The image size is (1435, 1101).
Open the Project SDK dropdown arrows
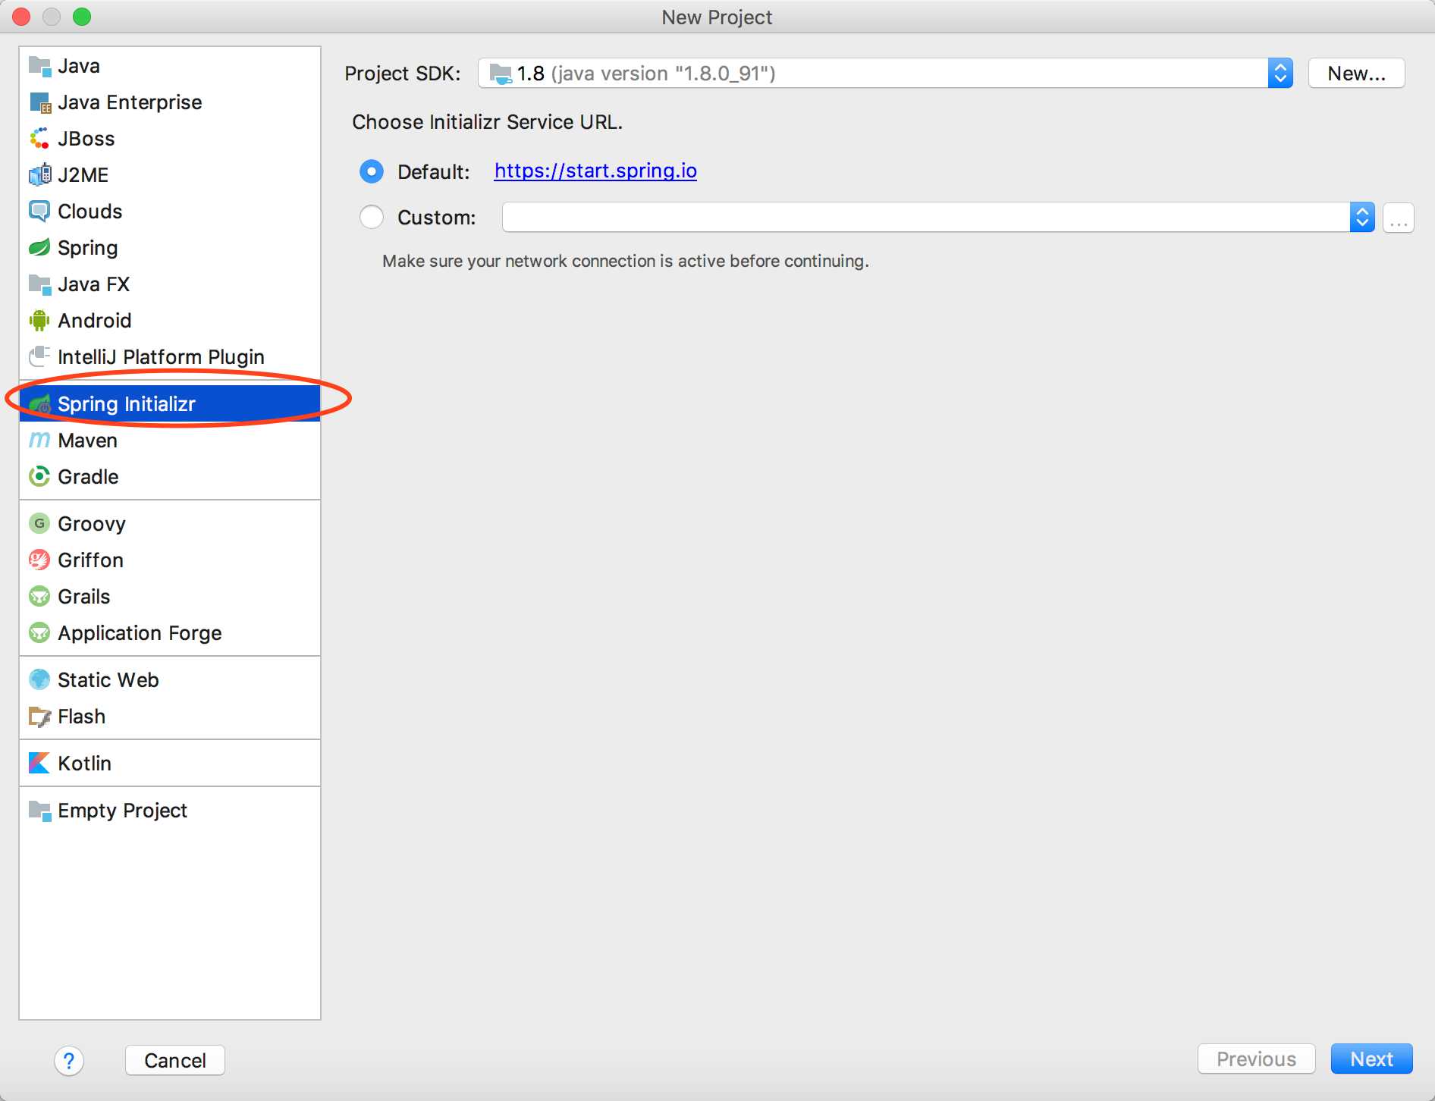pyautogui.click(x=1280, y=74)
